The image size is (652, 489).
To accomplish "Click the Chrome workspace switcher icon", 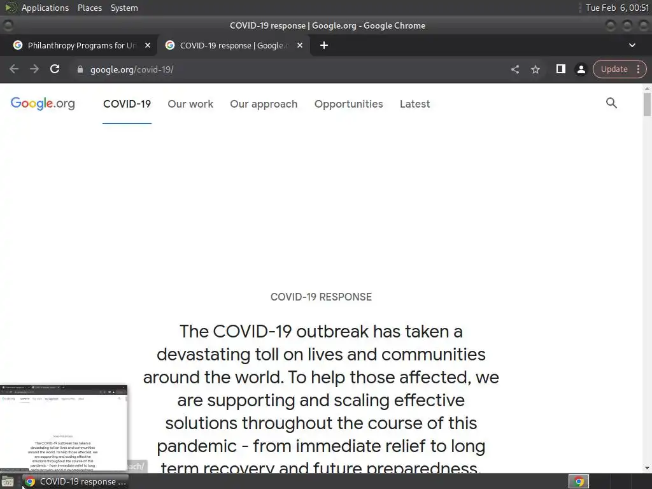I will [578, 481].
